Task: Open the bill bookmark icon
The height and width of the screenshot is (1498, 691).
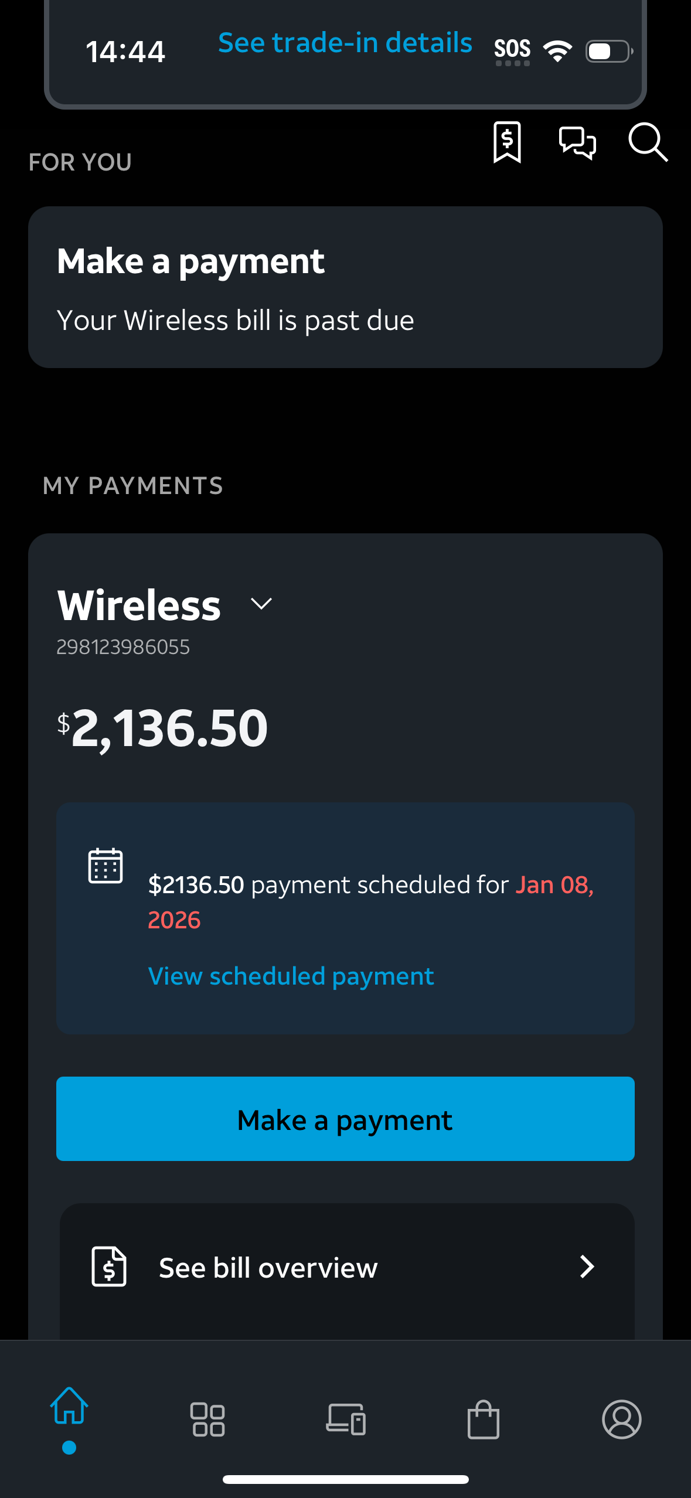Action: tap(507, 142)
